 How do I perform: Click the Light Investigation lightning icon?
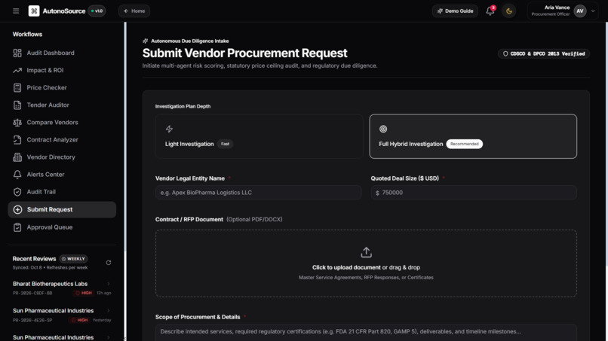(x=169, y=129)
